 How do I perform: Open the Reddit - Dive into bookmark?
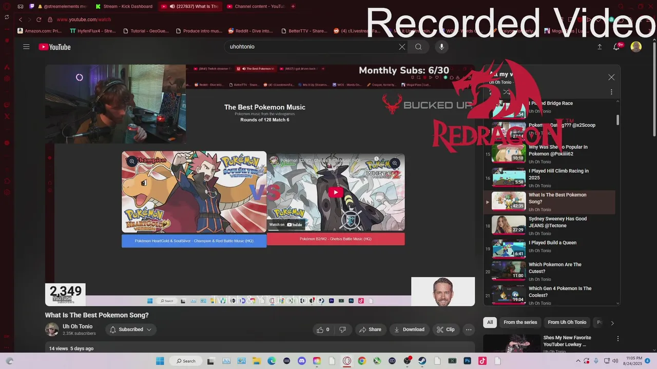point(250,31)
